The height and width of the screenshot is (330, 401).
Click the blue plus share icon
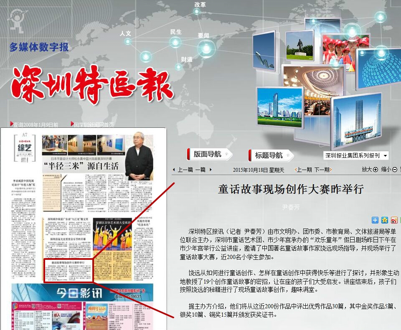(x=375, y=220)
